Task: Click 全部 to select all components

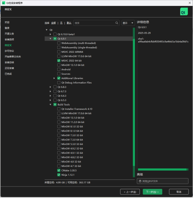Action: pyautogui.click(x=53, y=23)
